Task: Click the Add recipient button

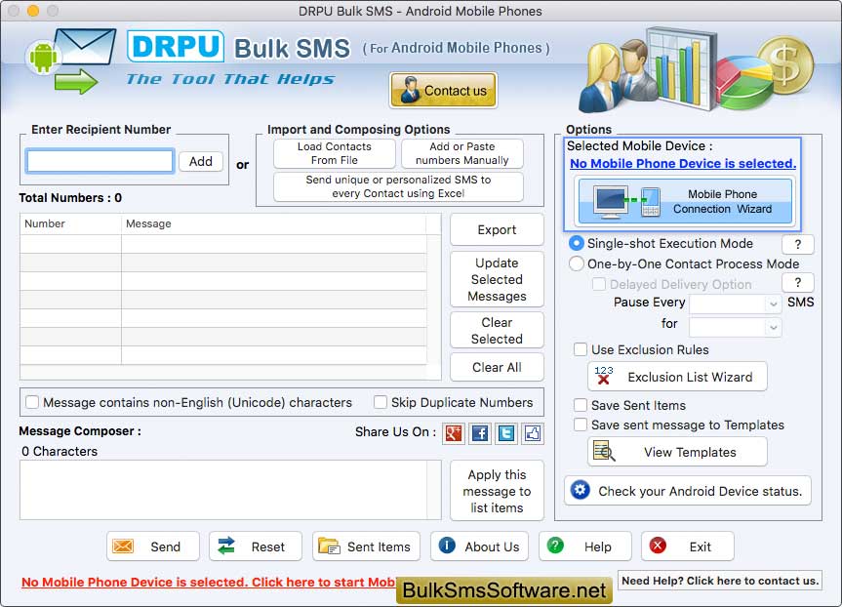Action: pyautogui.click(x=200, y=161)
